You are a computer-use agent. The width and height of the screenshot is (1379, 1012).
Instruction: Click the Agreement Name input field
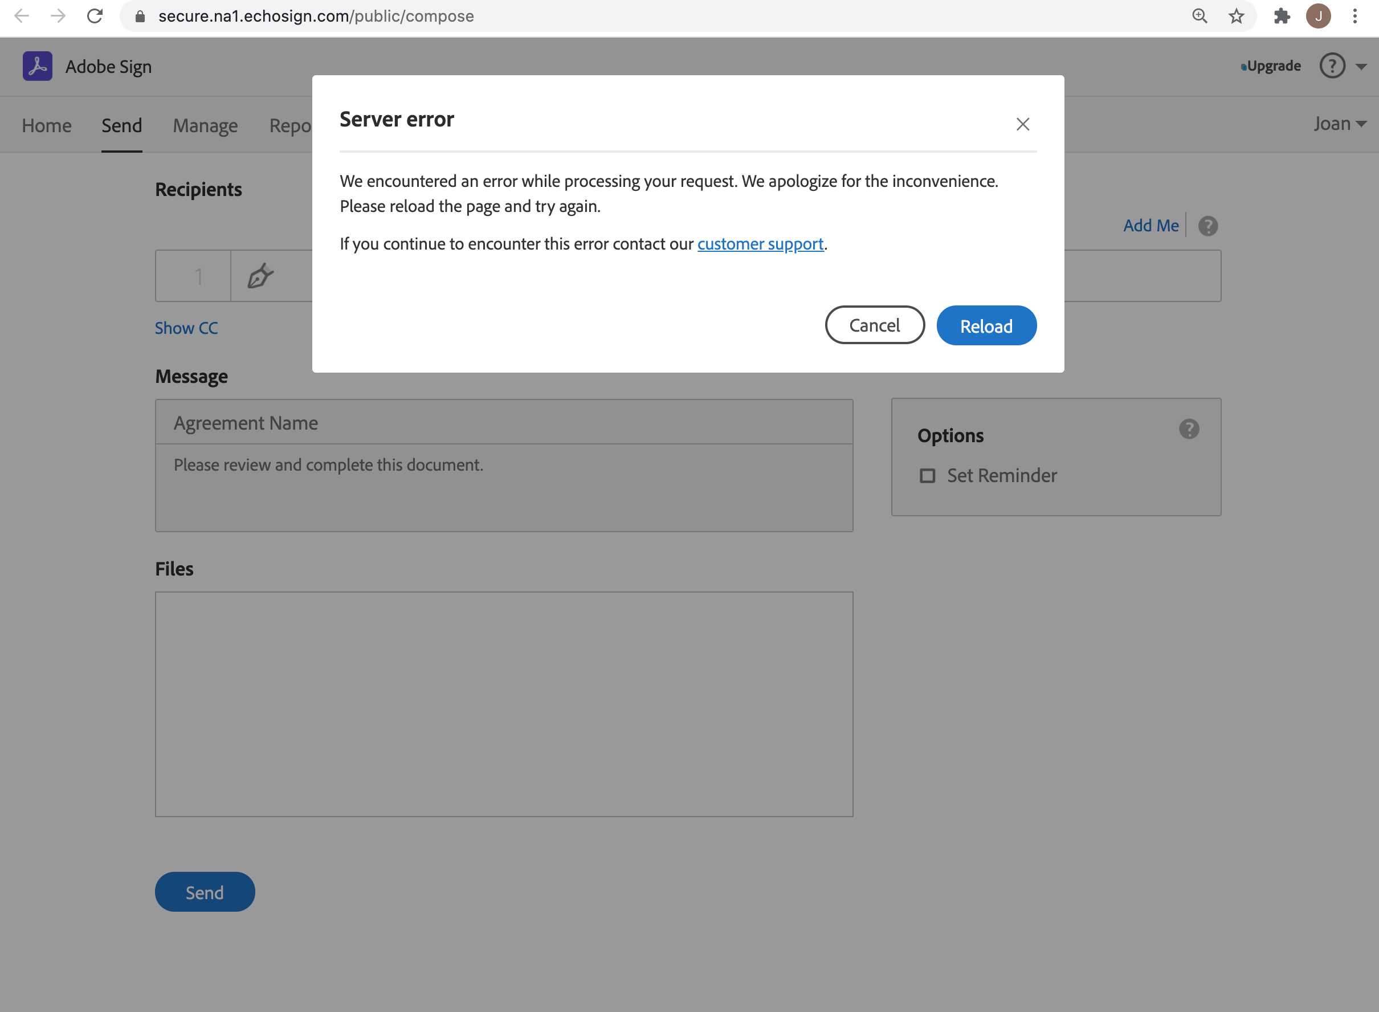(x=504, y=422)
